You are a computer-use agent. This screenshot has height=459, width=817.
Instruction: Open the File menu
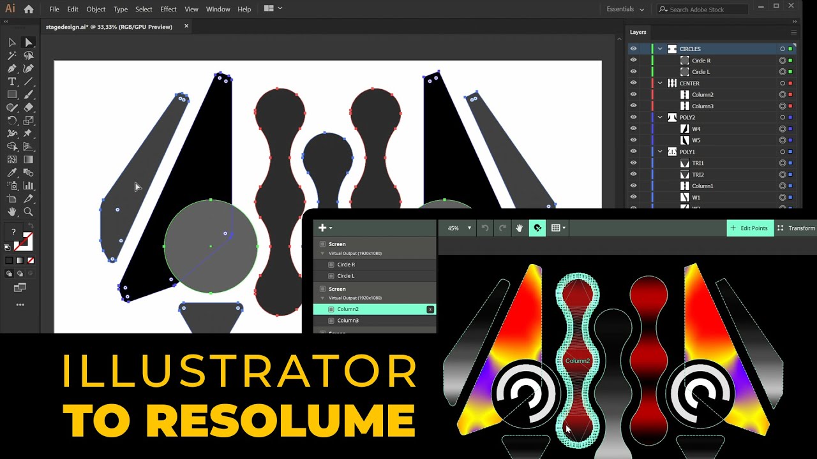[54, 10]
